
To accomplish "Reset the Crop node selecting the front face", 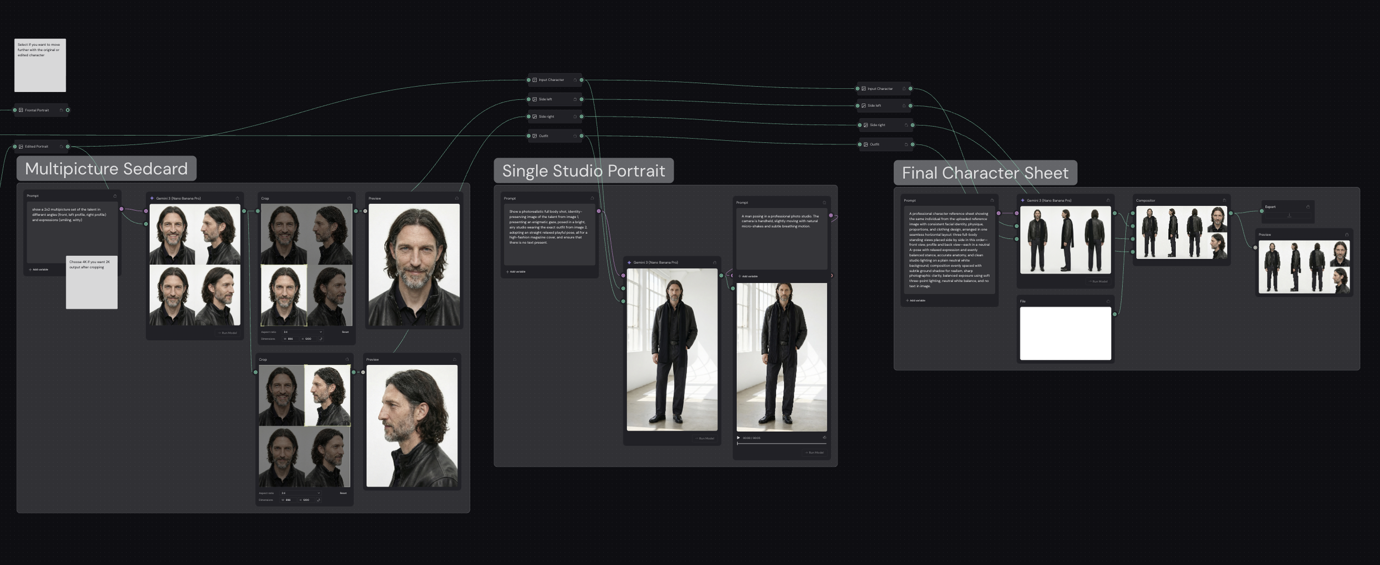I will coord(346,332).
